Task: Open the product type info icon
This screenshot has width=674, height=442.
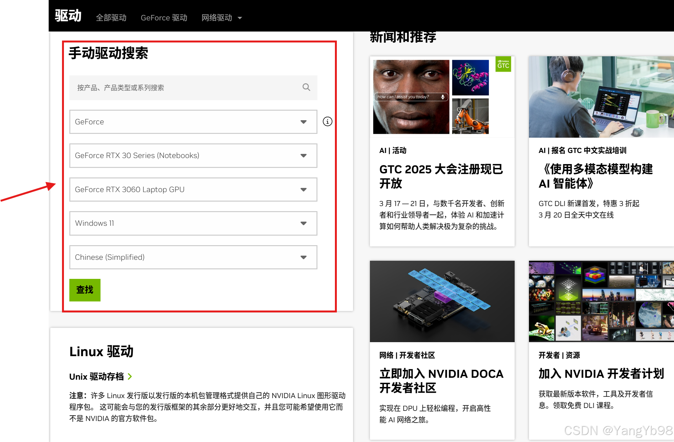Action: (x=327, y=121)
